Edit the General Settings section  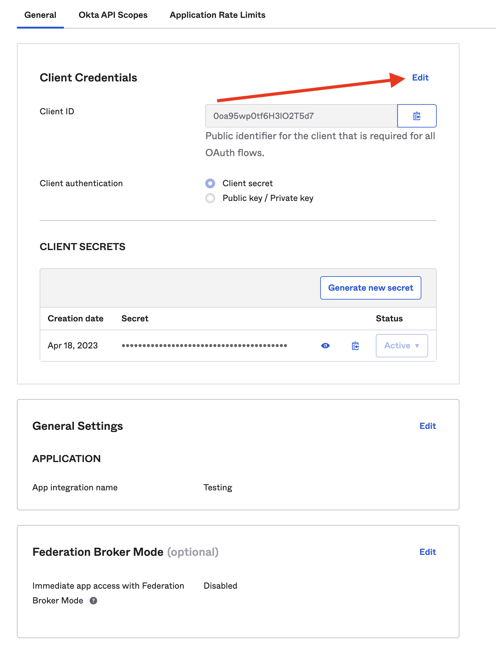click(427, 426)
